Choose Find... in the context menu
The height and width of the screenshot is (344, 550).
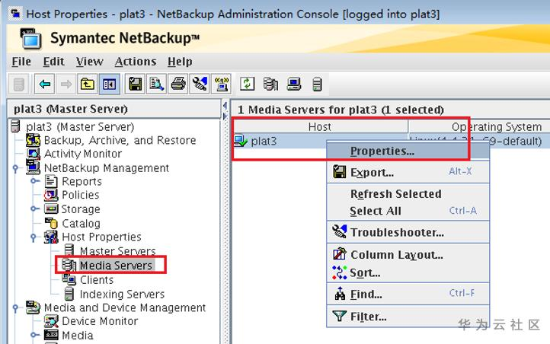(x=408, y=295)
